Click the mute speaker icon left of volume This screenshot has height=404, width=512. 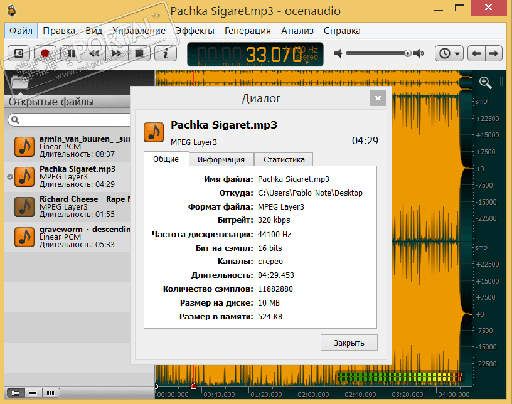click(x=338, y=53)
